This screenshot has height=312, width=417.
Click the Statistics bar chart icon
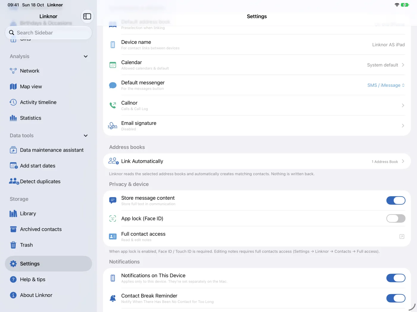13,118
